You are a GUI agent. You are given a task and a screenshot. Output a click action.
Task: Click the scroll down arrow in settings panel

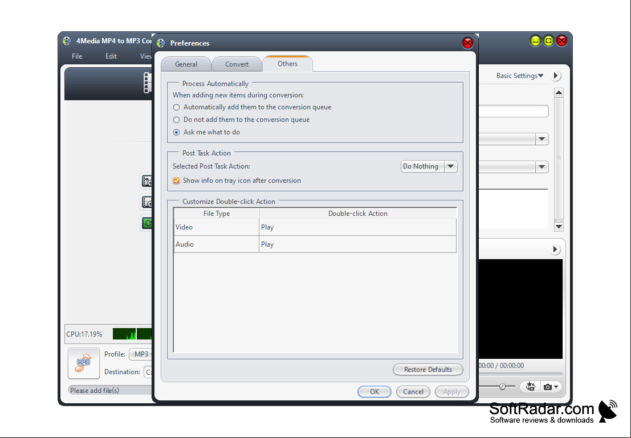click(x=559, y=227)
